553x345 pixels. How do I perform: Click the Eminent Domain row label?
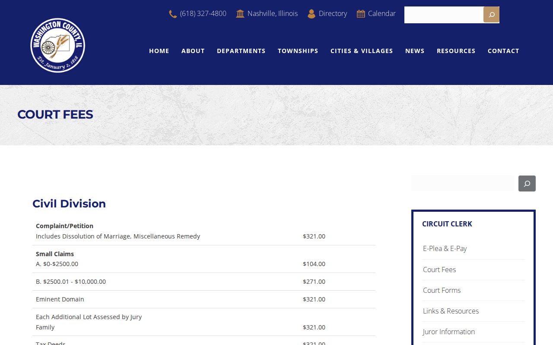click(60, 299)
